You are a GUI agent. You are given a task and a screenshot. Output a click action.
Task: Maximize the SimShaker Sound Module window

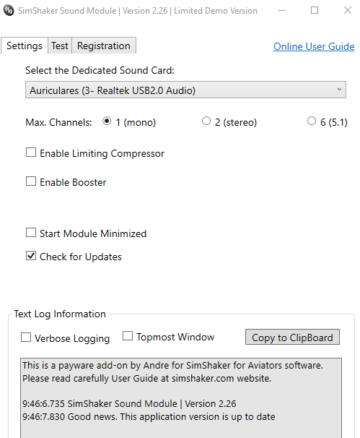[315, 11]
